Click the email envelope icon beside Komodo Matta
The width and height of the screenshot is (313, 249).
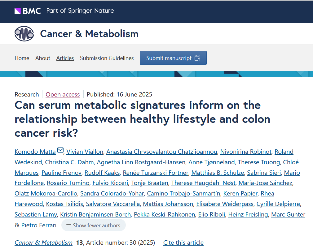(x=60, y=151)
